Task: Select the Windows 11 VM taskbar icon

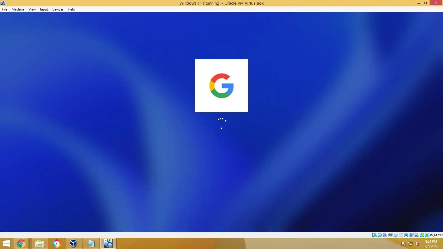Action: 108,243
